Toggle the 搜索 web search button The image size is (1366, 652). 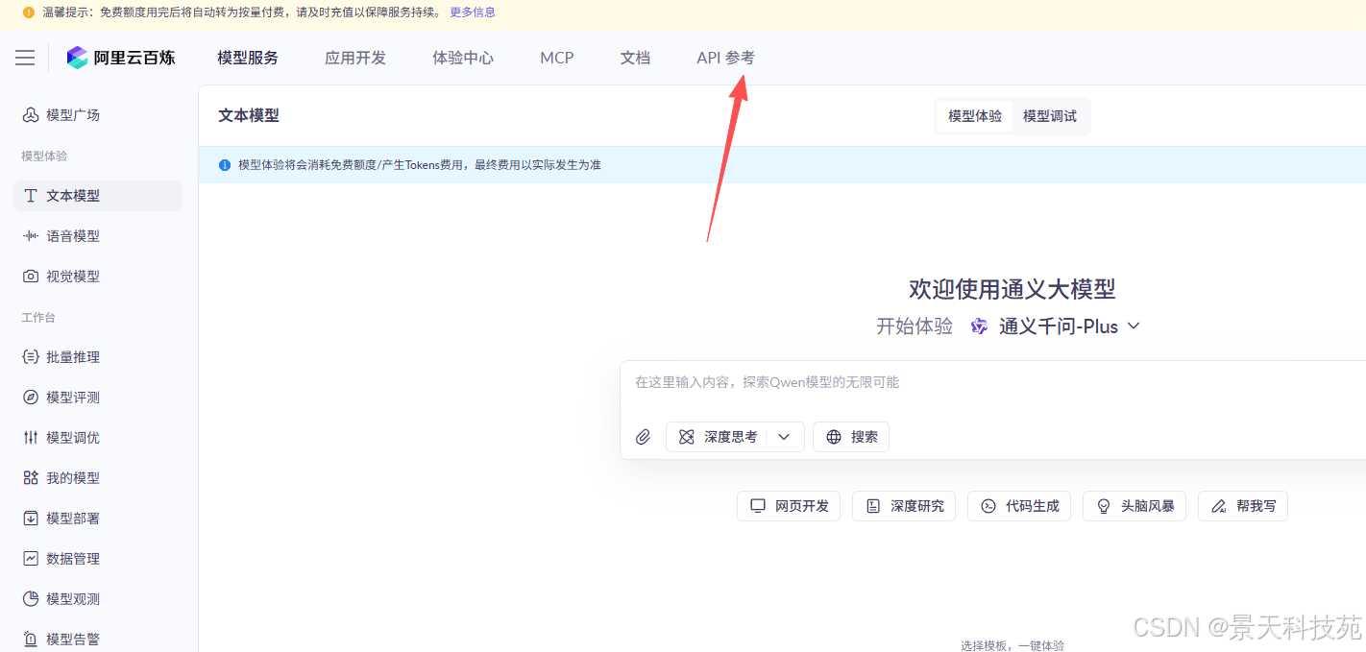click(851, 437)
